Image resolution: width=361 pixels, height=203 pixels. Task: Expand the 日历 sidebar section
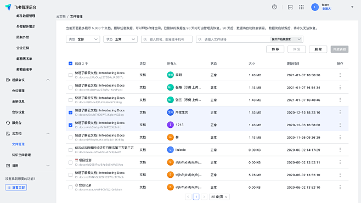pos(48,166)
